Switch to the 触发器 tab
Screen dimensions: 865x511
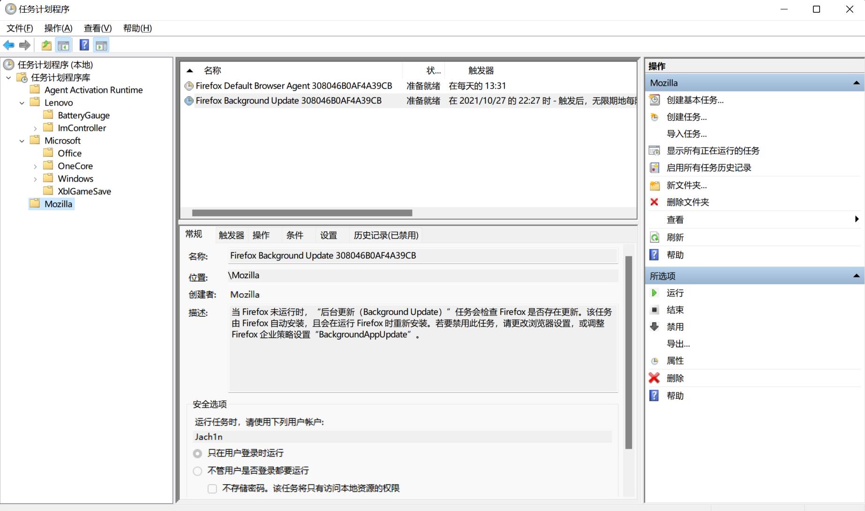coord(231,235)
